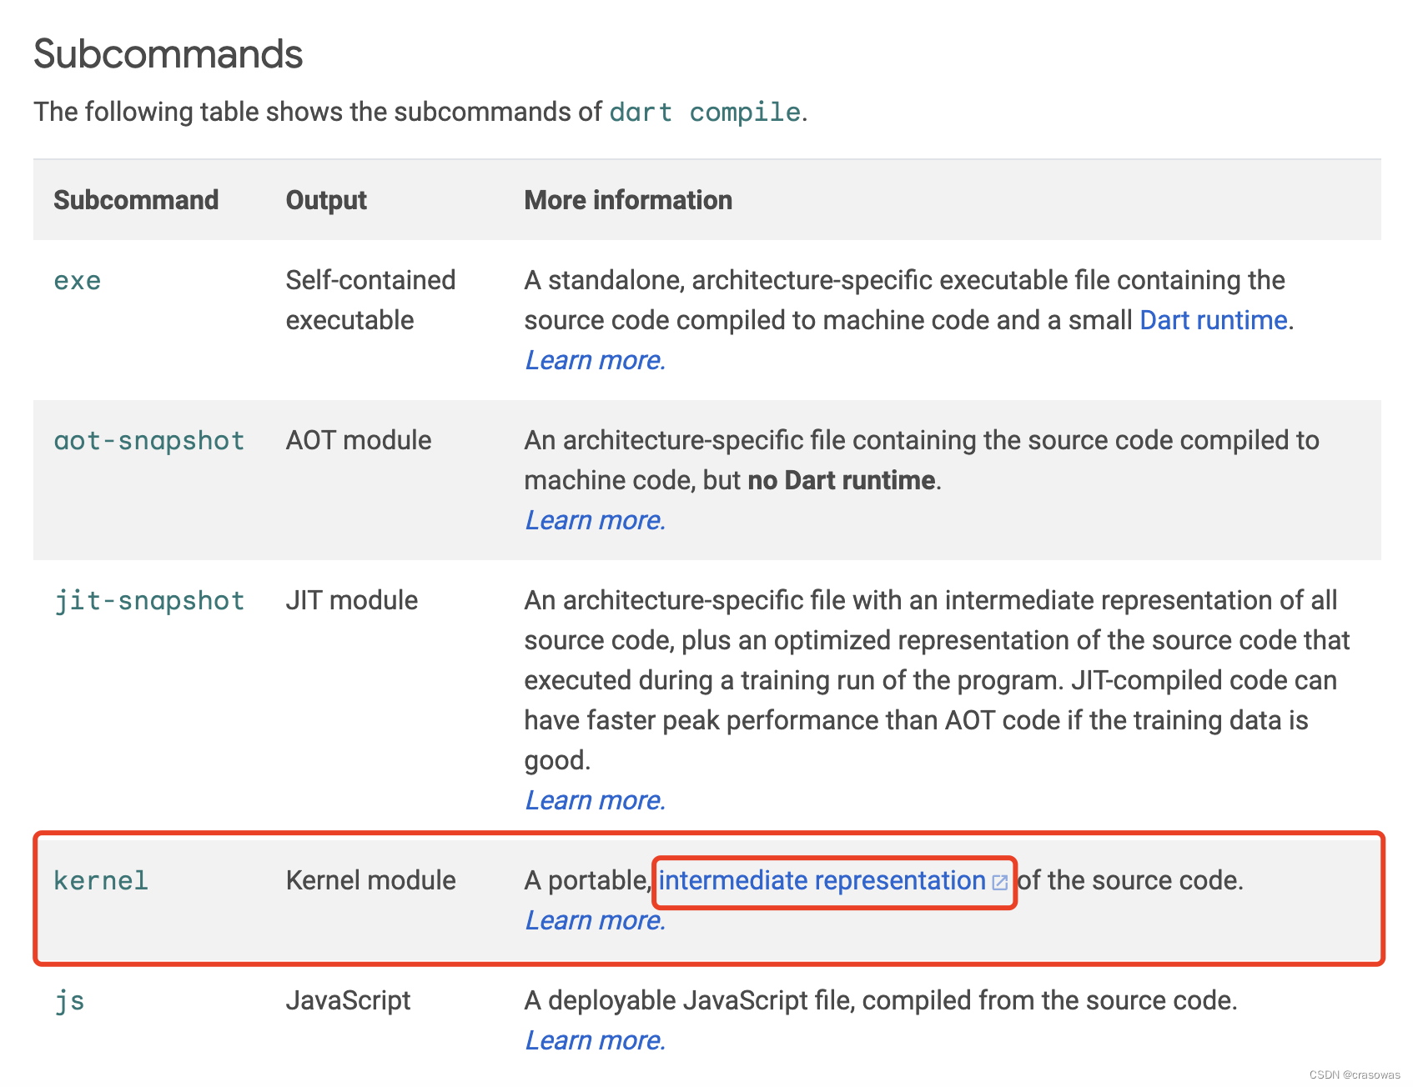Viewport: 1413px width, 1087px height.
Task: Click Learn more in the aot-snapshot row
Action: 595,520
